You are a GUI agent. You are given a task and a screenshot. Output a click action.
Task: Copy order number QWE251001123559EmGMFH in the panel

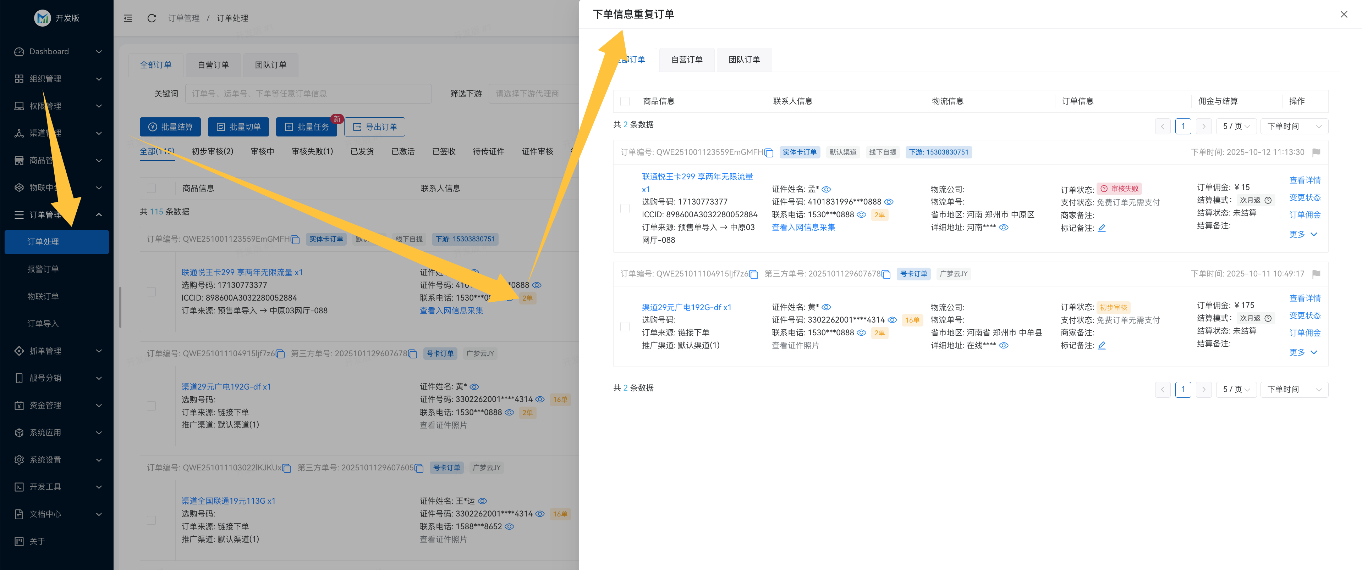click(x=769, y=152)
